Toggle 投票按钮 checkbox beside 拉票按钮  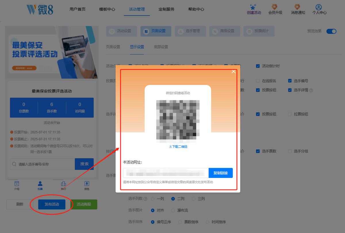tap(258, 114)
